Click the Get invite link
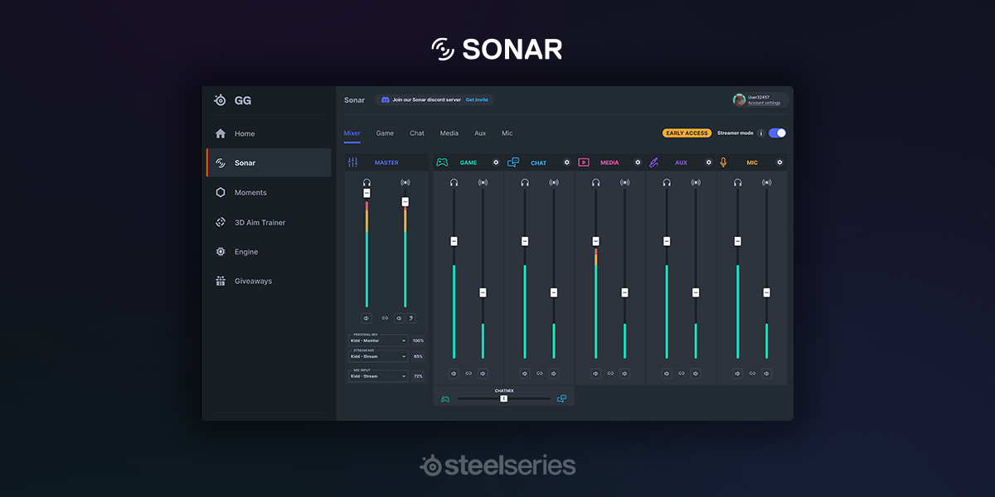 tap(477, 99)
